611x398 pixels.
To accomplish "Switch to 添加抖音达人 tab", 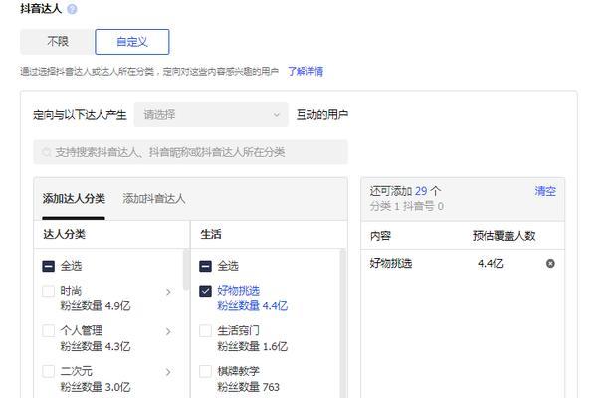I will tap(154, 199).
